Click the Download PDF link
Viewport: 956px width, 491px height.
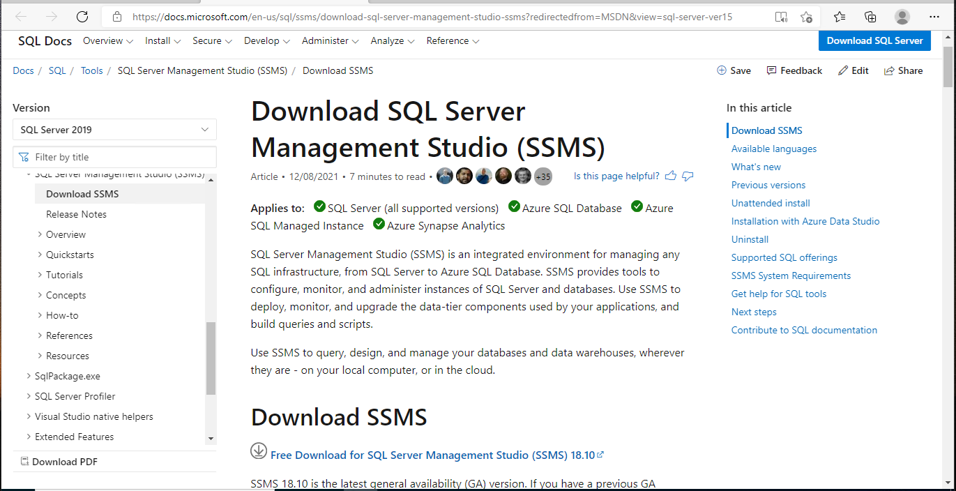pos(65,462)
